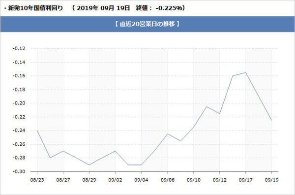Click the x-axis date label 09/04
Image resolution: width=295 pixels, height=195 pixels.
(141, 180)
